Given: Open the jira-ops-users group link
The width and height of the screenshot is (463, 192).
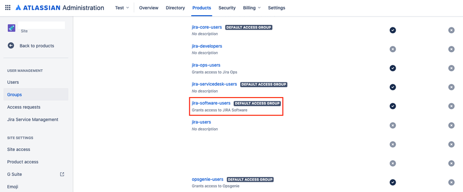Looking at the screenshot, I should (x=206, y=65).
